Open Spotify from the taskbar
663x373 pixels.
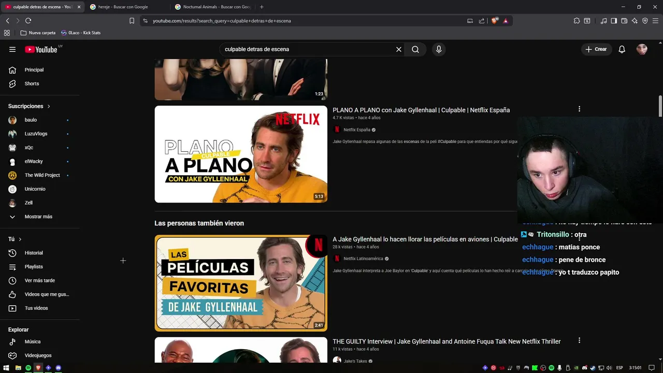[28, 368]
